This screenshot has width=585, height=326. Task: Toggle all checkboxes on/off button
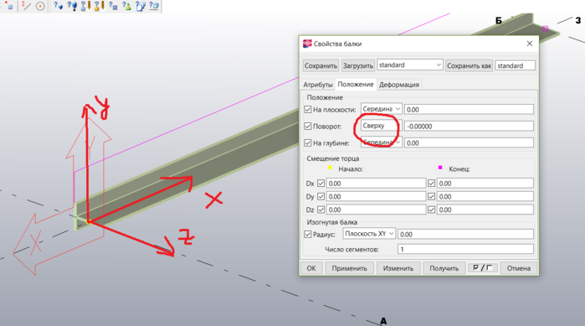(482, 267)
